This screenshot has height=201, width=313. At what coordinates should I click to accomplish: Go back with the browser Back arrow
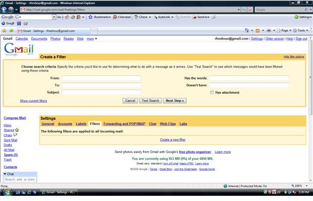coord(4,9)
